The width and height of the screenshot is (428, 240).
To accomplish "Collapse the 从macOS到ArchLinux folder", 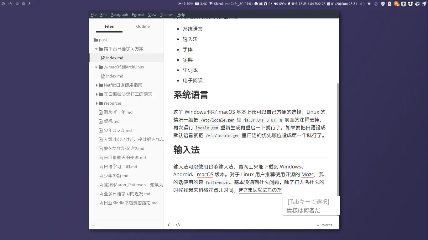I will click(x=96, y=67).
